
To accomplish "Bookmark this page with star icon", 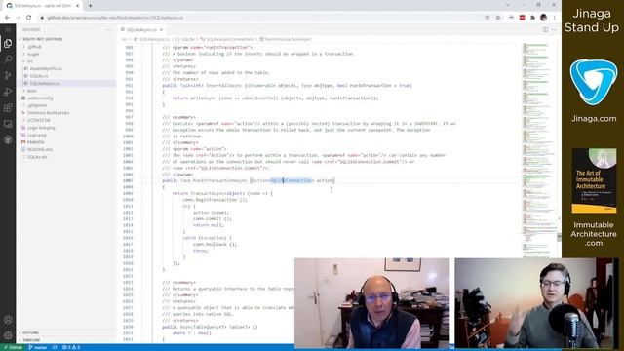I will coord(498,18).
